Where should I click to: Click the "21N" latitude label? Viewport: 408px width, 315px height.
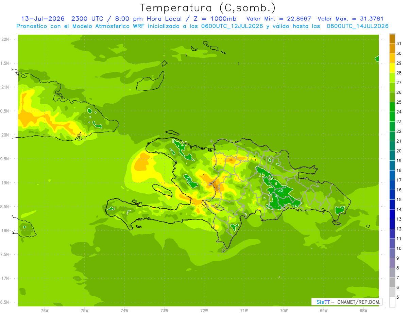click(6, 87)
